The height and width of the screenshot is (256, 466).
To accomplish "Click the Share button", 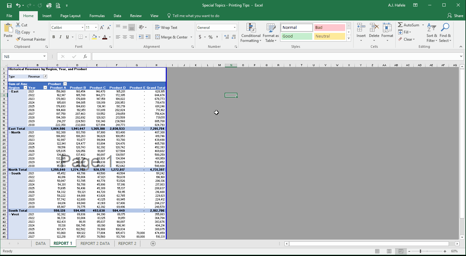I will coord(455,16).
